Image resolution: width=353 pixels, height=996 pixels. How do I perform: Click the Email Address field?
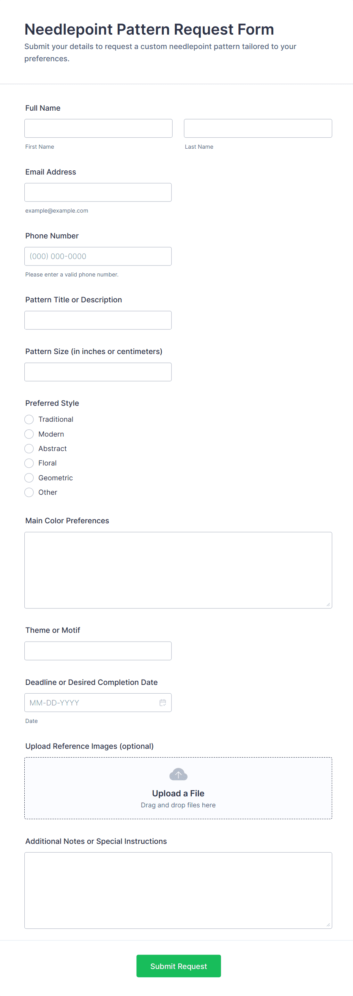pos(98,192)
